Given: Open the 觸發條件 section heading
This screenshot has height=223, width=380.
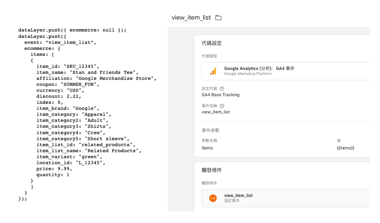Looking at the screenshot, I should (x=212, y=170).
